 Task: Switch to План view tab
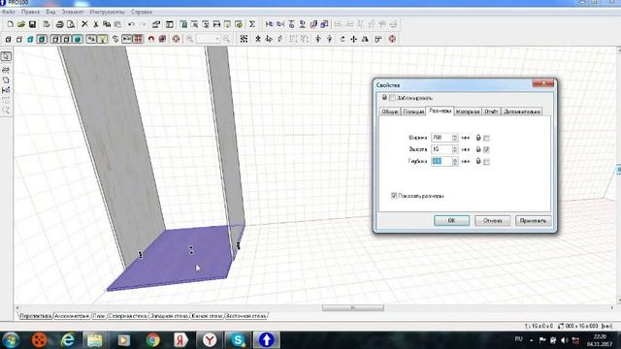point(99,316)
